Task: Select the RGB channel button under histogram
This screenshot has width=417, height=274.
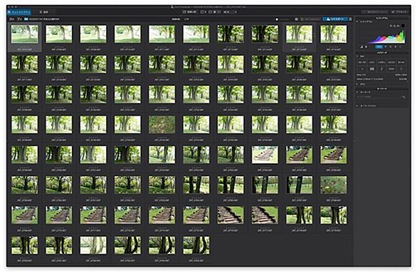Action: pos(379,47)
